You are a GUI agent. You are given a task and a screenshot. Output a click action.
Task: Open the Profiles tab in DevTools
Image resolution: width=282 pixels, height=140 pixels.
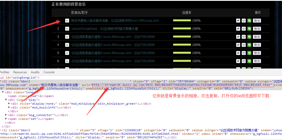pyautogui.click(x=4, y=72)
